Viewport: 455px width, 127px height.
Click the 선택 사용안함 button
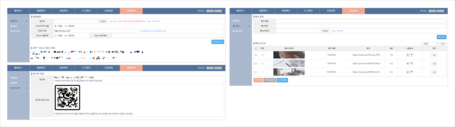click(x=270, y=80)
